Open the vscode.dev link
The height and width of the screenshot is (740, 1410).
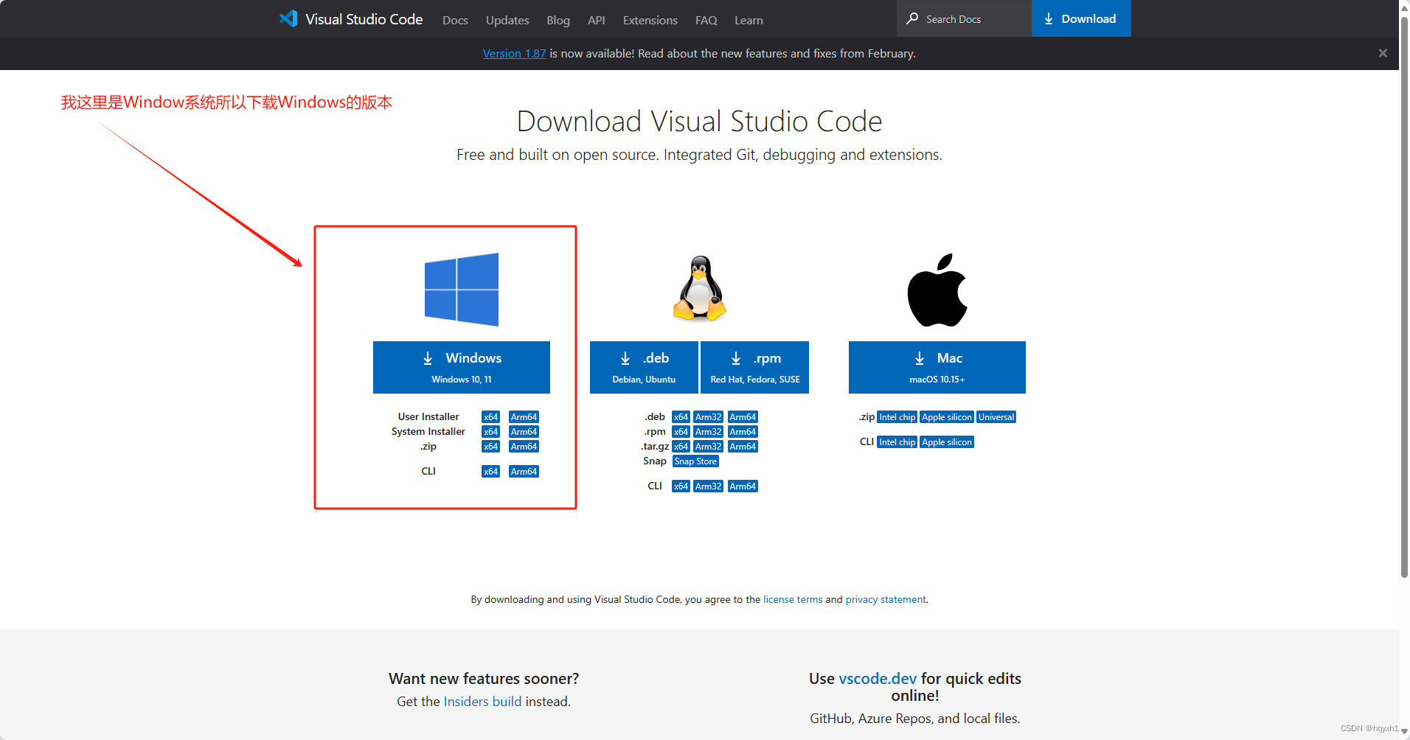[x=878, y=679]
